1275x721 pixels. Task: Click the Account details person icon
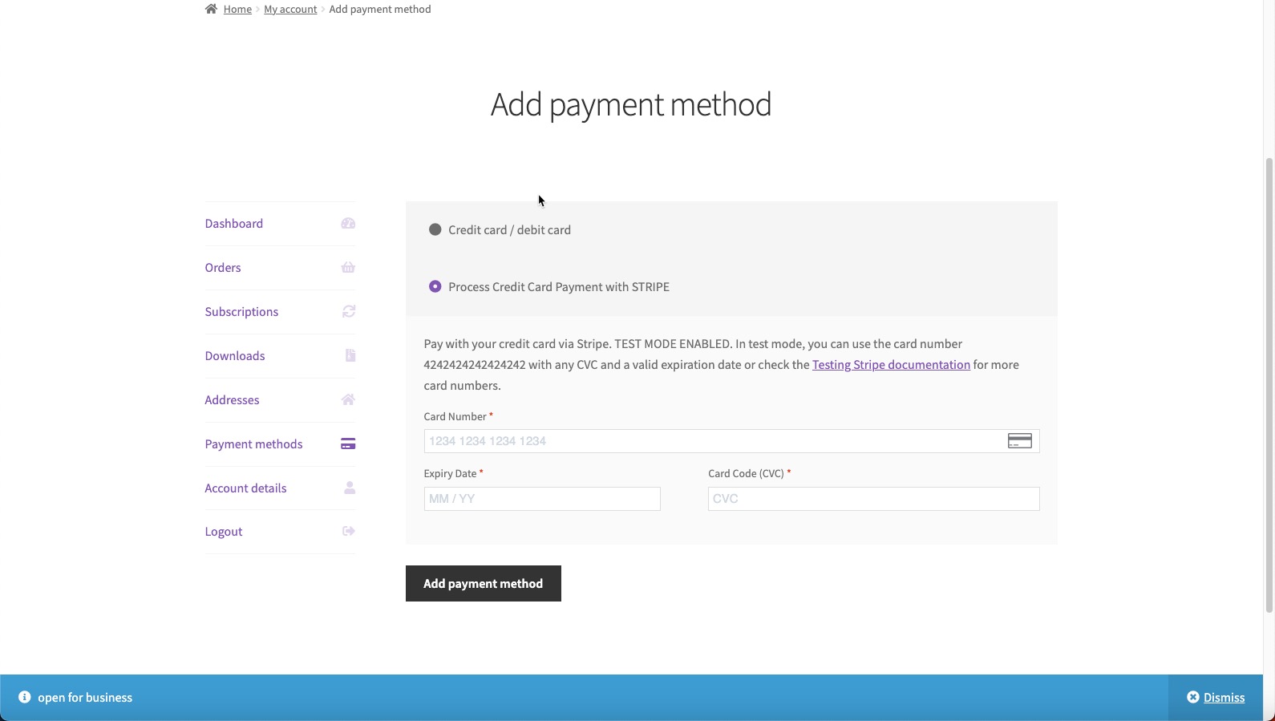coord(350,488)
